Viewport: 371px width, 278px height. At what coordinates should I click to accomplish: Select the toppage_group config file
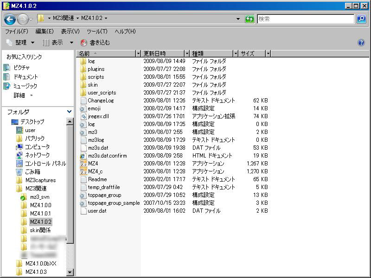coord(104,195)
